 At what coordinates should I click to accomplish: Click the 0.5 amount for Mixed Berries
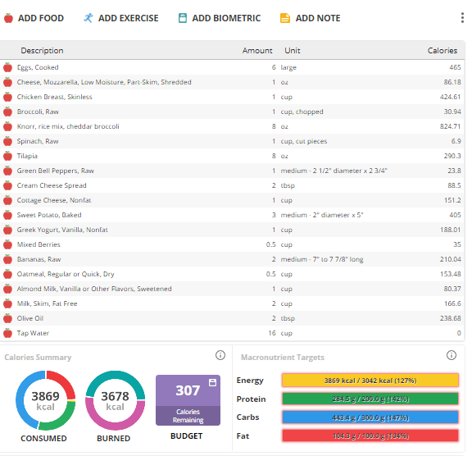point(271,244)
